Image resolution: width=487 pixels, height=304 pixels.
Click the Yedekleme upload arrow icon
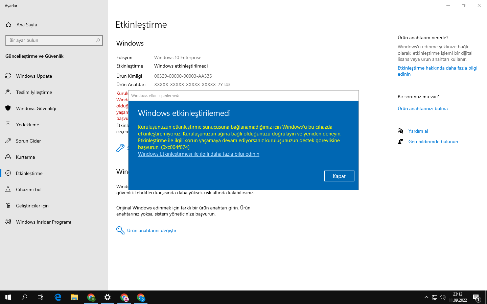[x=8, y=125]
